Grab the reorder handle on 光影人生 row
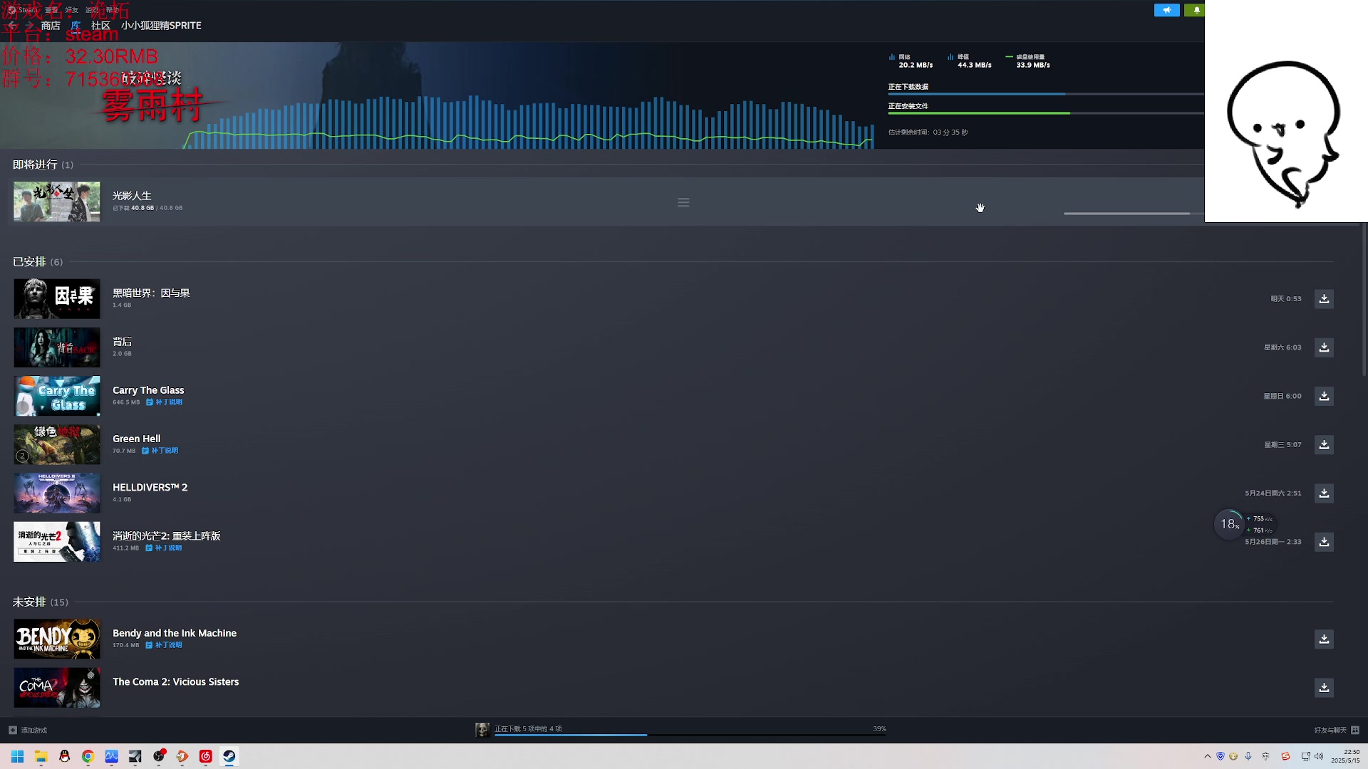1368x769 pixels. click(683, 203)
